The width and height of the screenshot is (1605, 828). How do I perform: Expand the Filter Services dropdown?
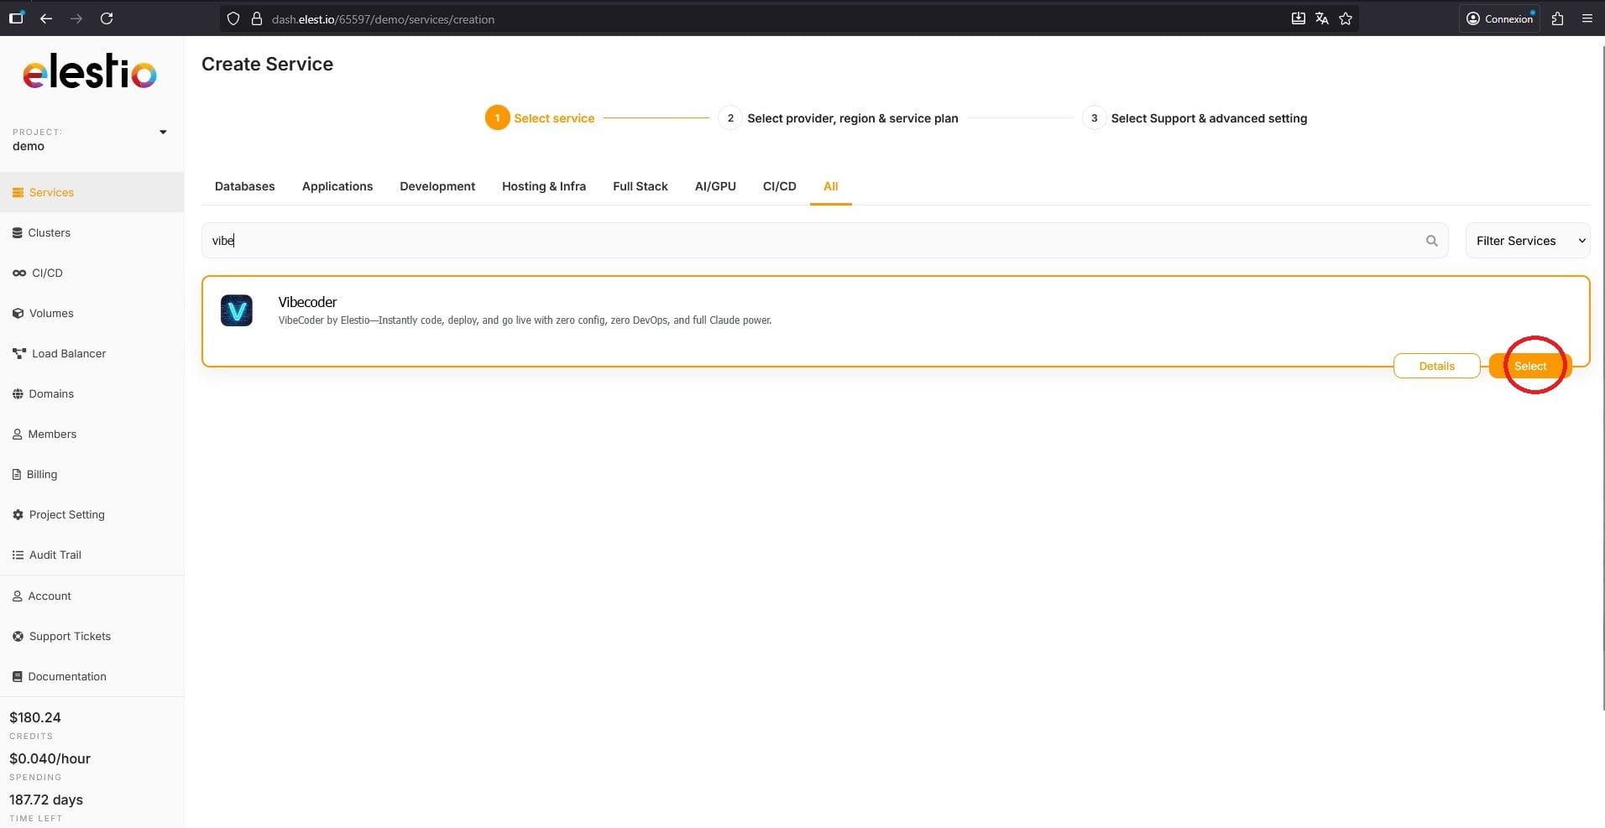tap(1527, 241)
